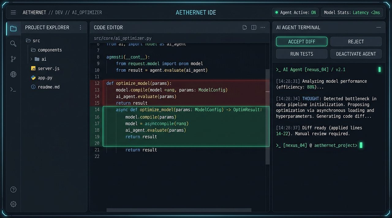Open the components folder row

pos(54,50)
